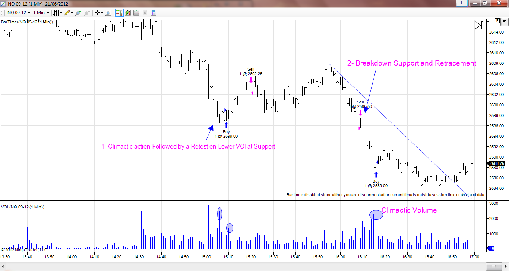
Task: Open the Strategies line-chart icon
Action: click(136, 13)
